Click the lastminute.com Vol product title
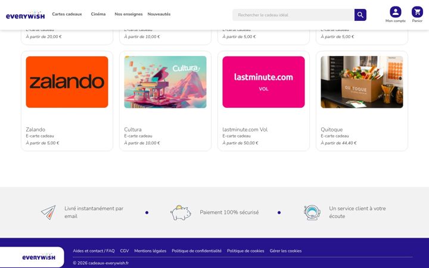This screenshot has width=429, height=268. (245, 129)
